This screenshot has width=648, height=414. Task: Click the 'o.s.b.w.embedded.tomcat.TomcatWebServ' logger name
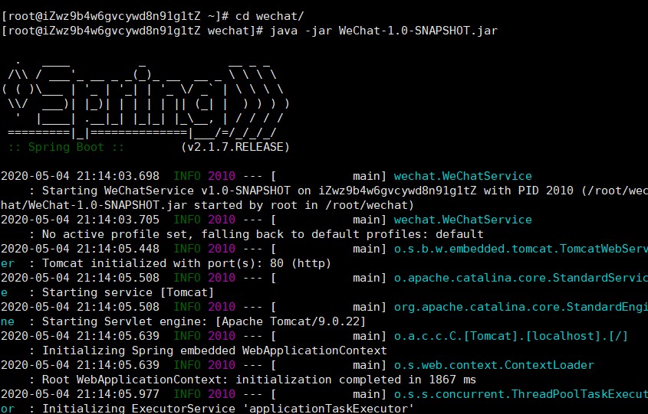tap(520, 249)
